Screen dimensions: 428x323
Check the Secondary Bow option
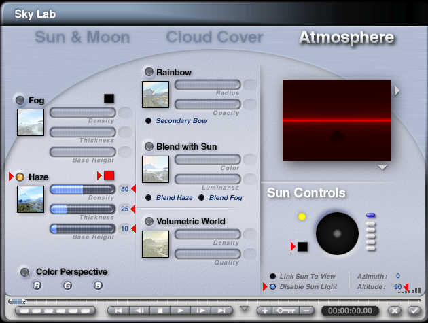pos(149,120)
